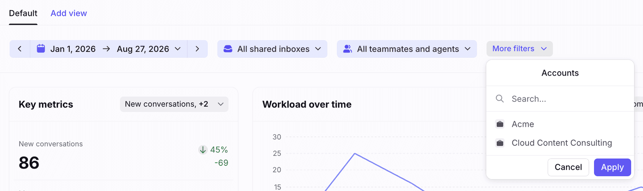Go to next date range arrow
This screenshot has width=643, height=191.
(197, 49)
